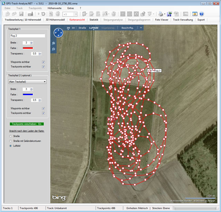Click the GPS-Track-Analyse.NET title bar app icon
Viewport: 221px width, 212px height.
point(3,3)
